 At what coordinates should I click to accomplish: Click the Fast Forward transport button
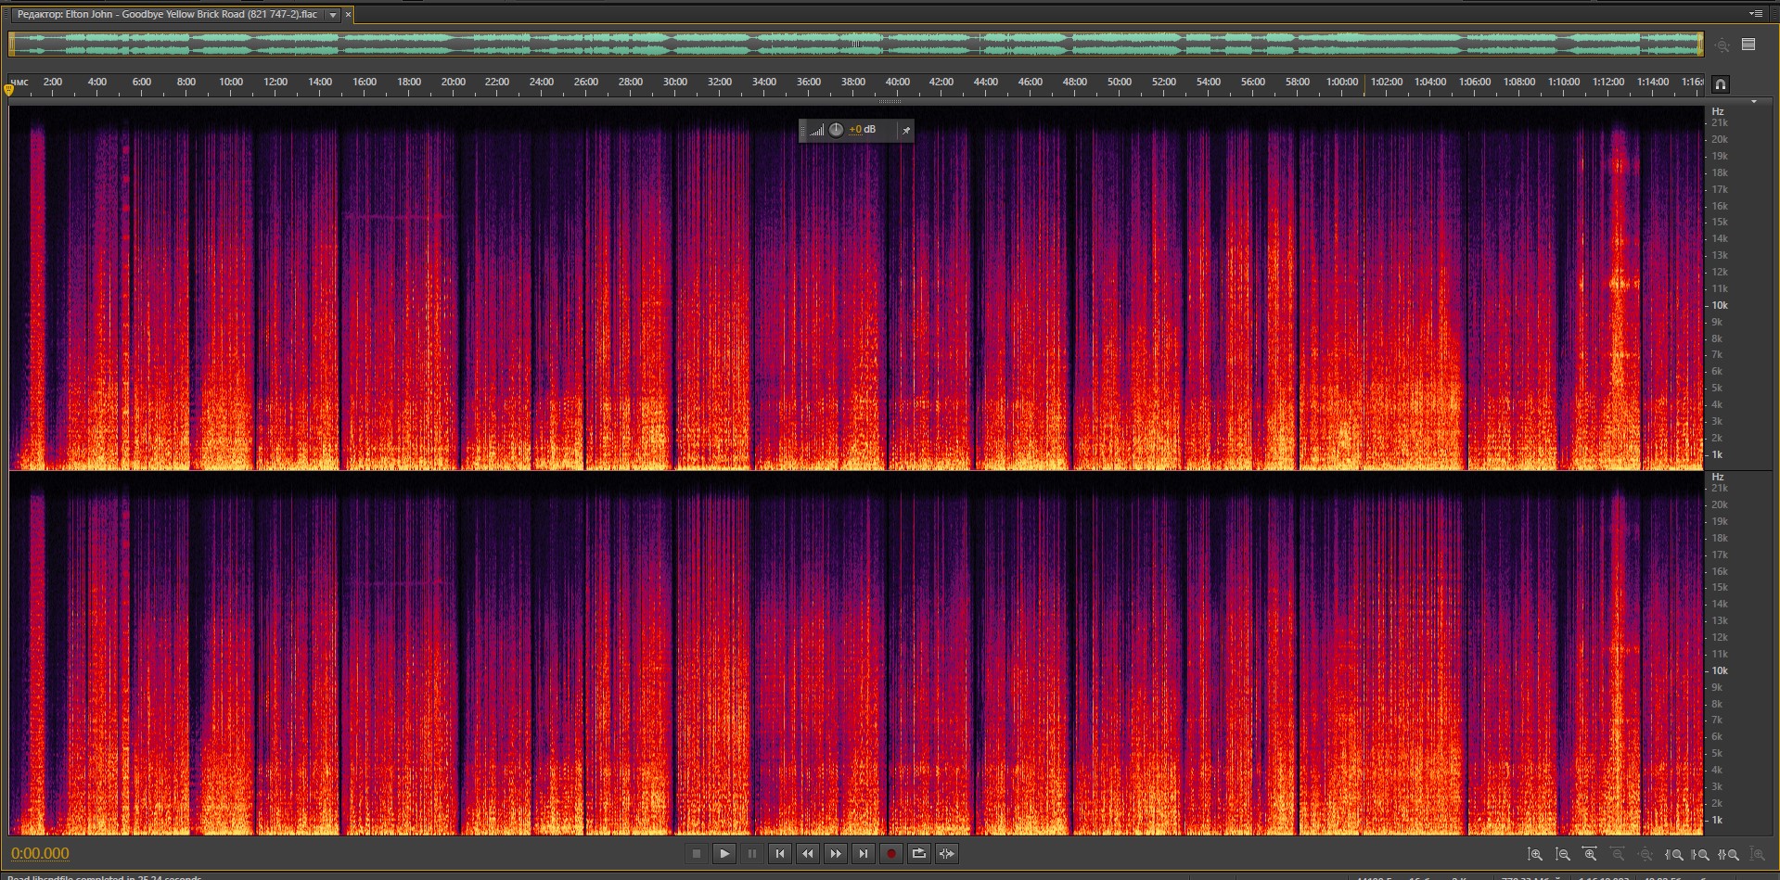click(x=836, y=854)
